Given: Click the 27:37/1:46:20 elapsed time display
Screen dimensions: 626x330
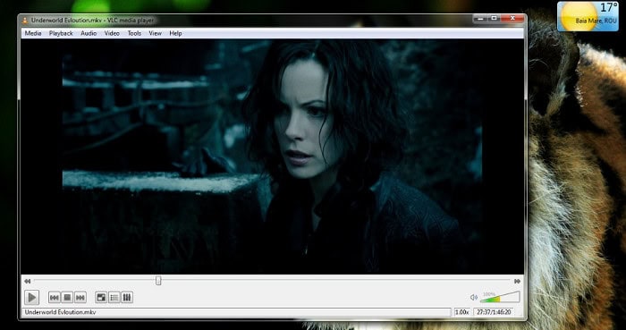Looking at the screenshot, I should [495, 312].
